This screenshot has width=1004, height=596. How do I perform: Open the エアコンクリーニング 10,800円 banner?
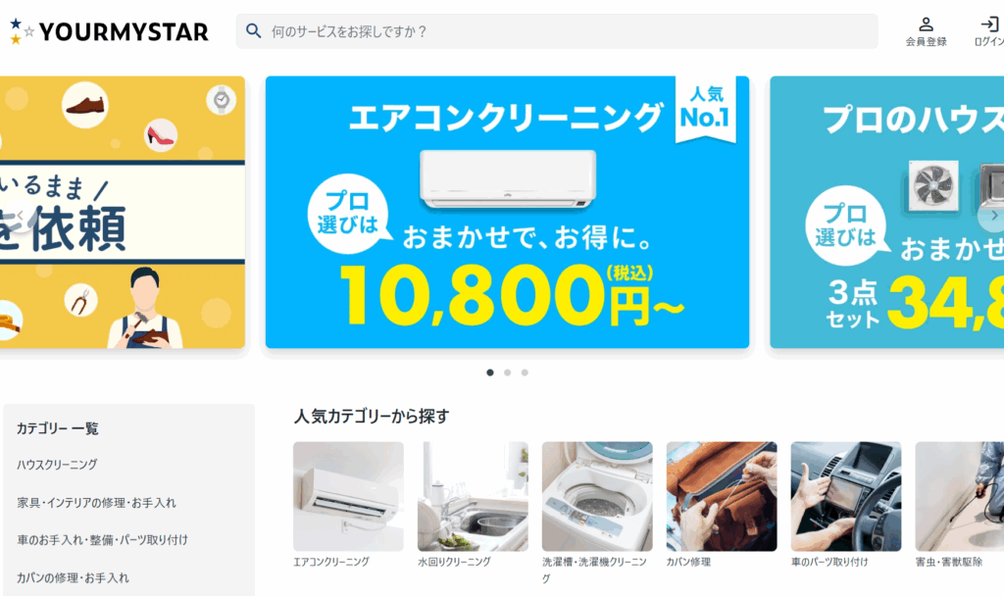pos(507,213)
